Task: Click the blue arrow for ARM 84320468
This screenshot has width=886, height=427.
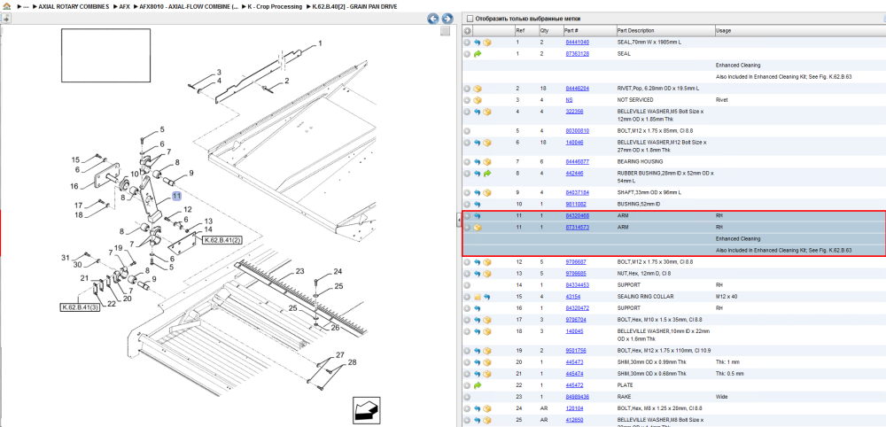Action: coord(477,216)
